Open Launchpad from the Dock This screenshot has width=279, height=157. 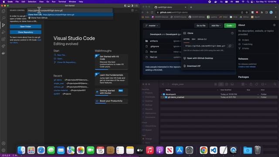point(31,150)
